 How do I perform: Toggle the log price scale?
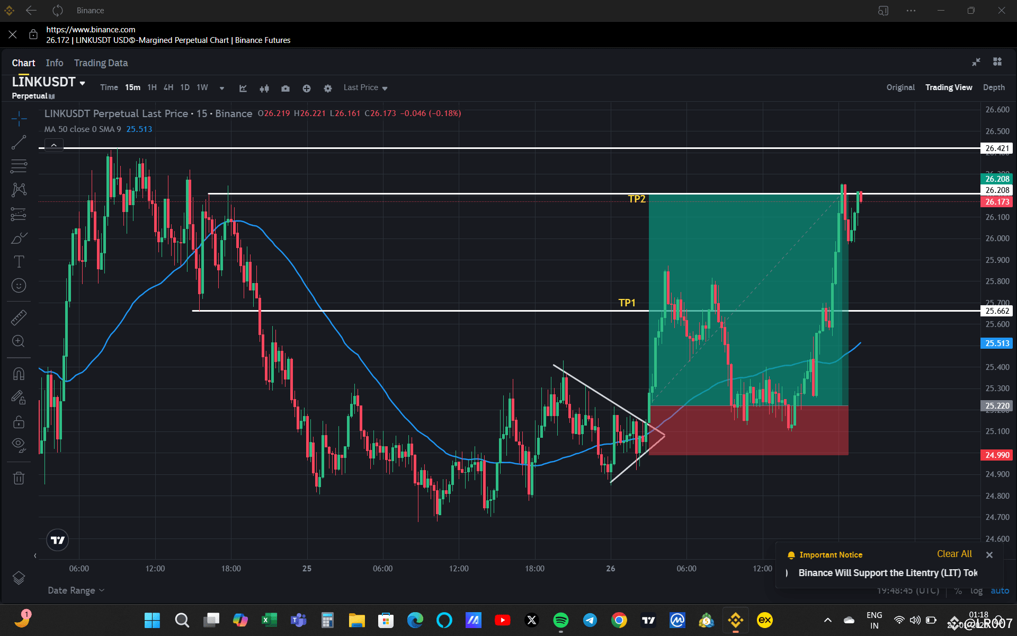(x=976, y=590)
